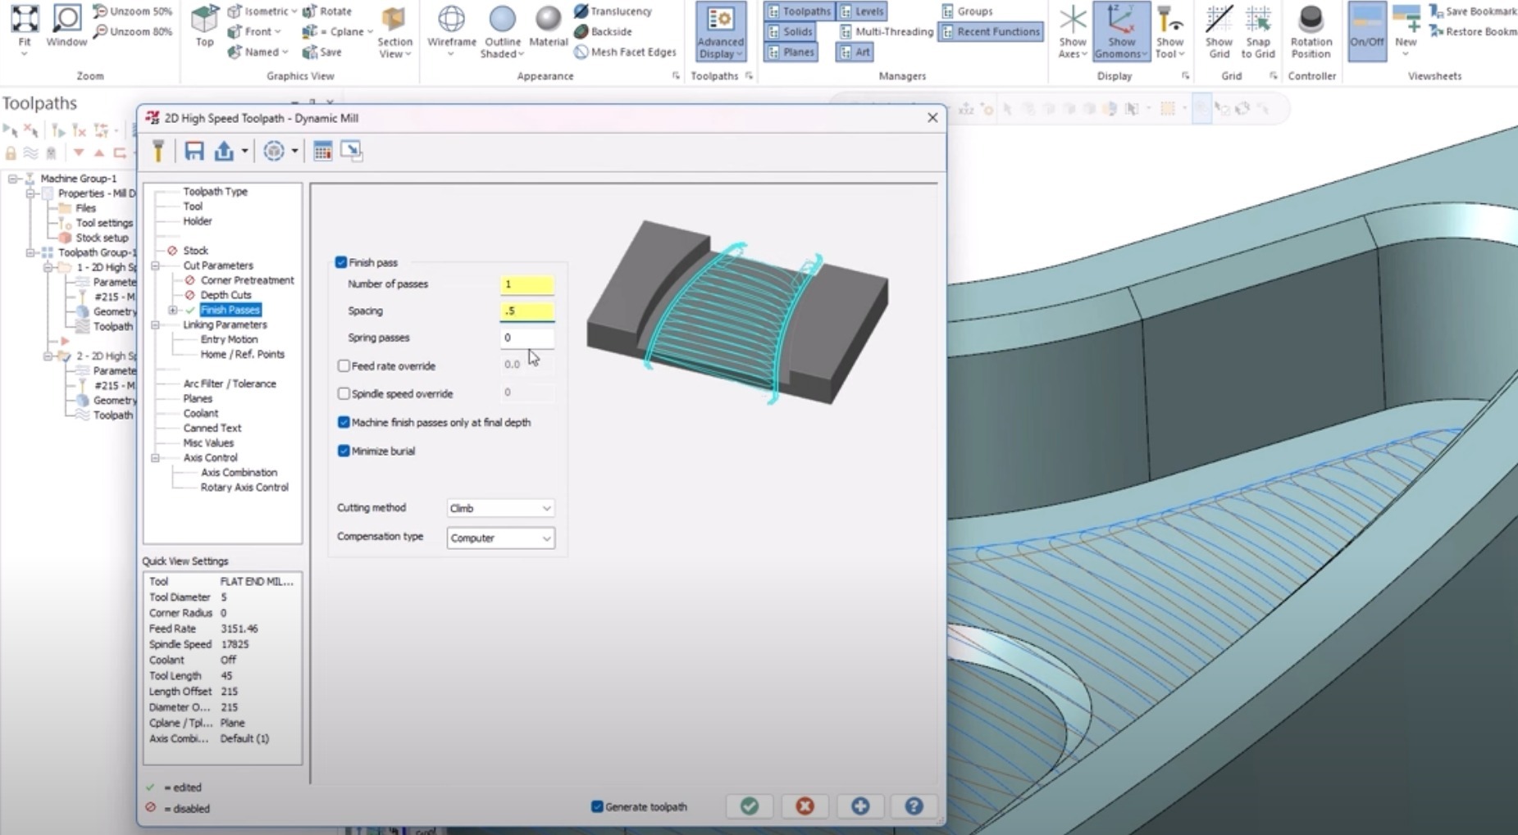Disable the Generate toolpath checkbox

[597, 806]
